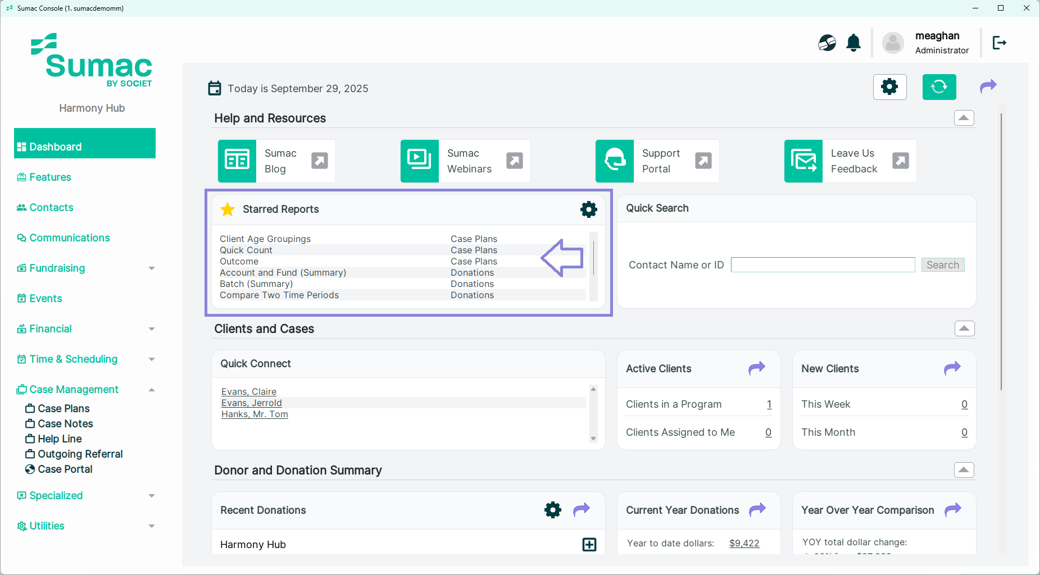
Task: Open the Evans, Claire quick connect link
Action: (248, 391)
